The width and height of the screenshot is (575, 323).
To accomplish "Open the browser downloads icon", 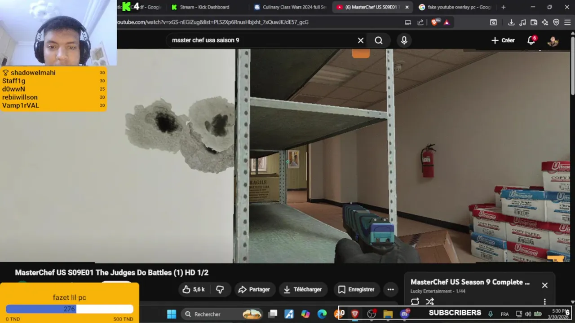I will 511,22.
